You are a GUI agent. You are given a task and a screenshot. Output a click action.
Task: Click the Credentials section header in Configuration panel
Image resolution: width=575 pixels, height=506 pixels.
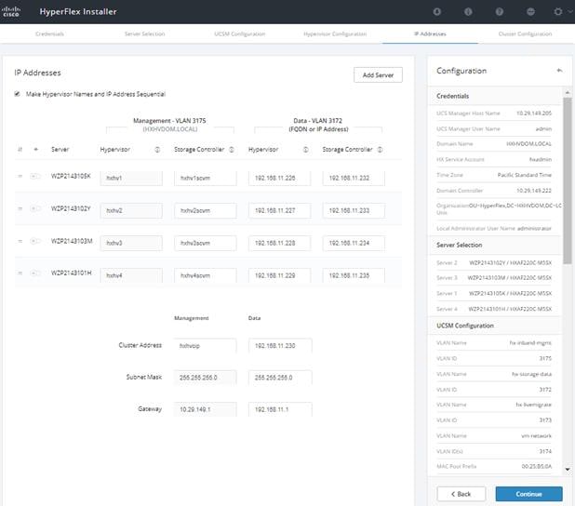click(495, 96)
